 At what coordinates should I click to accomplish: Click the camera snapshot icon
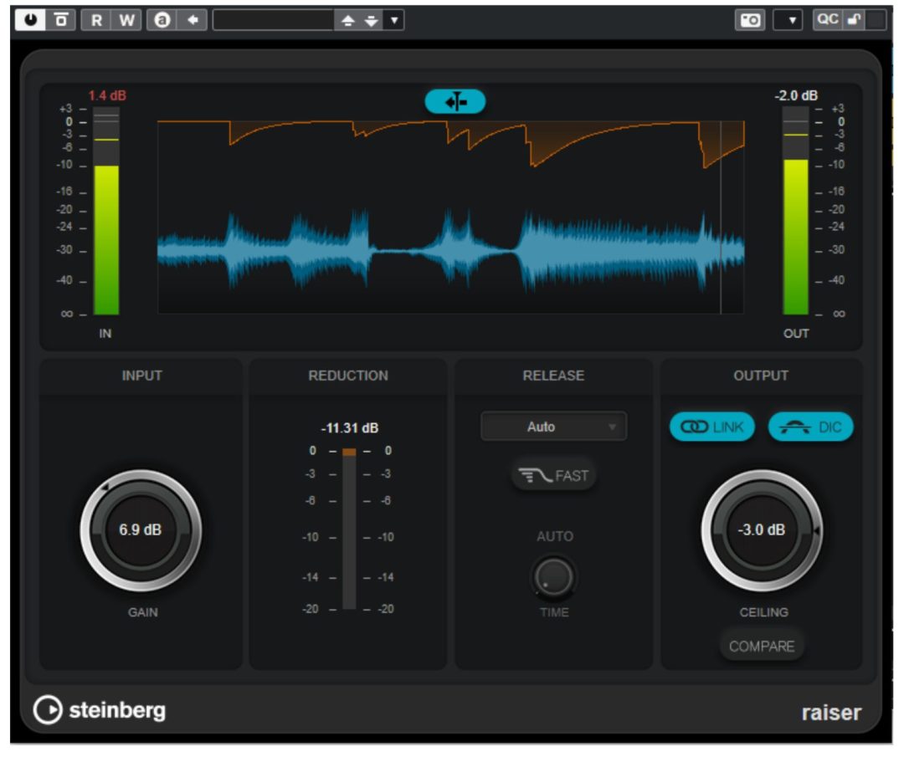tap(750, 20)
